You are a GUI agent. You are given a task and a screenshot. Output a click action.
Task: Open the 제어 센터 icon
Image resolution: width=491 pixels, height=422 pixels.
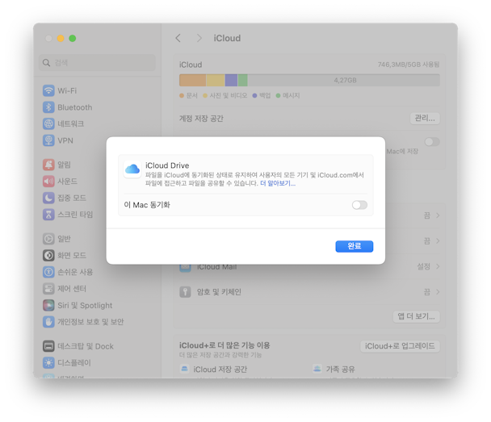[48, 288]
